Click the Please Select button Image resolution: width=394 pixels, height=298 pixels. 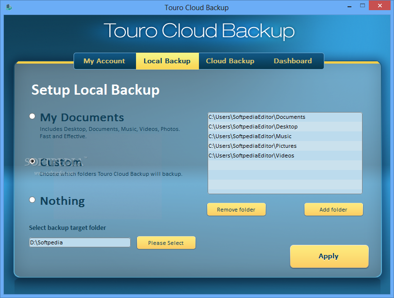click(x=166, y=243)
